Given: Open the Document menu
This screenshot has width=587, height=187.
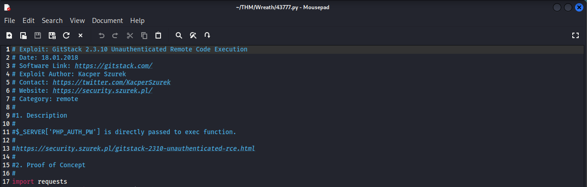Looking at the screenshot, I should [107, 21].
